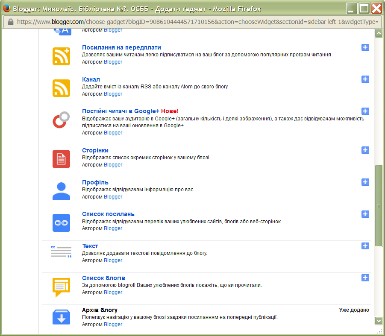Add the Посилання на передплати gadget with plus
Viewport: 385px width, 336px height.
pyautogui.click(x=365, y=47)
